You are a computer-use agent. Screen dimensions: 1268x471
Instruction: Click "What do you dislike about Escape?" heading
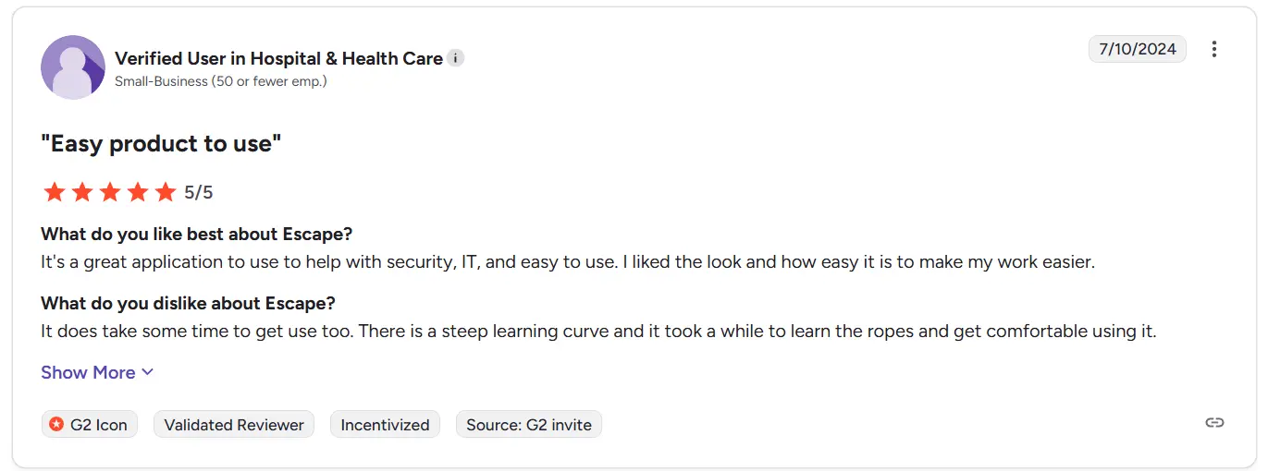point(188,303)
